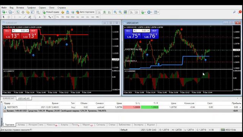Switch timeframe to H4

pyautogui.click(x=83, y=17)
